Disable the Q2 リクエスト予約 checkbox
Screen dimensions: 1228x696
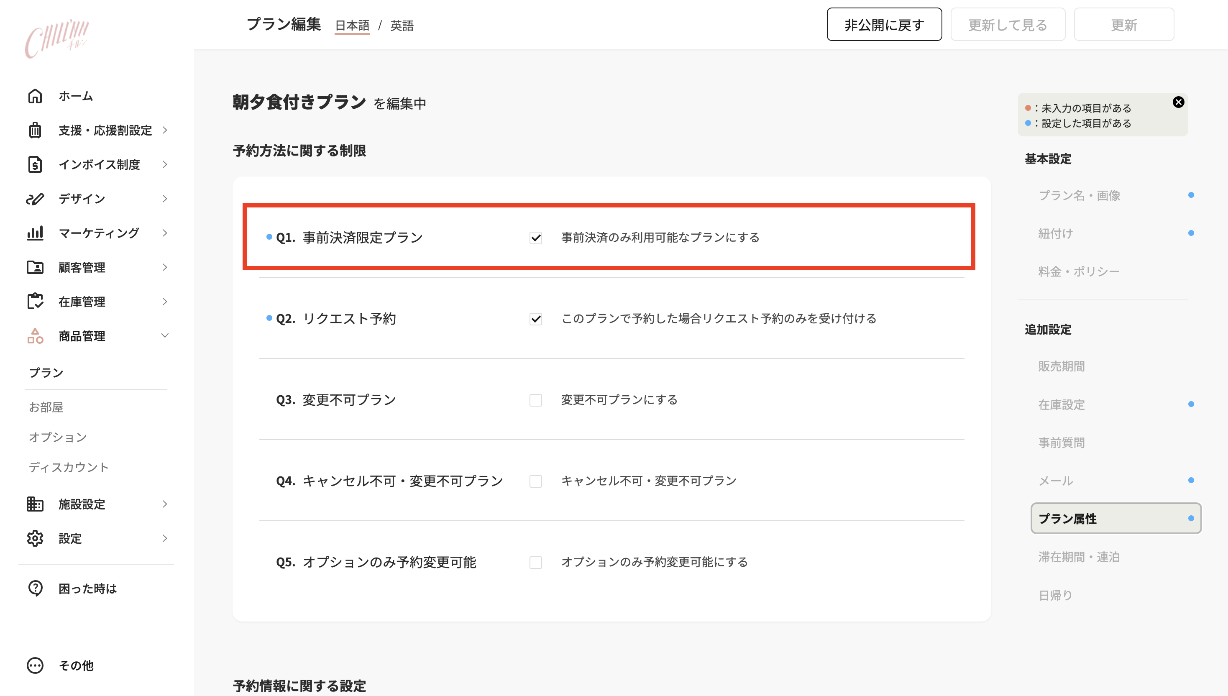[536, 319]
